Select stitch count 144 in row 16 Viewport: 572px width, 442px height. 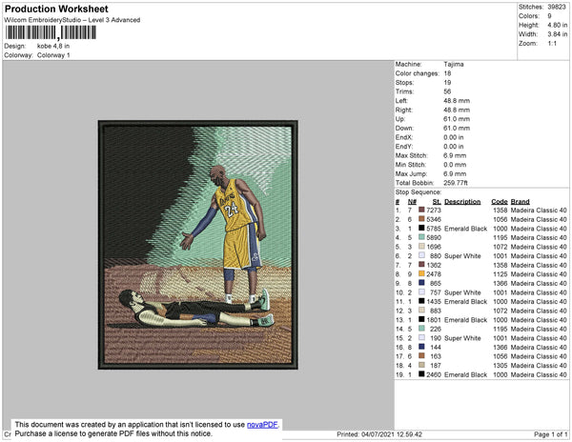coord(436,348)
